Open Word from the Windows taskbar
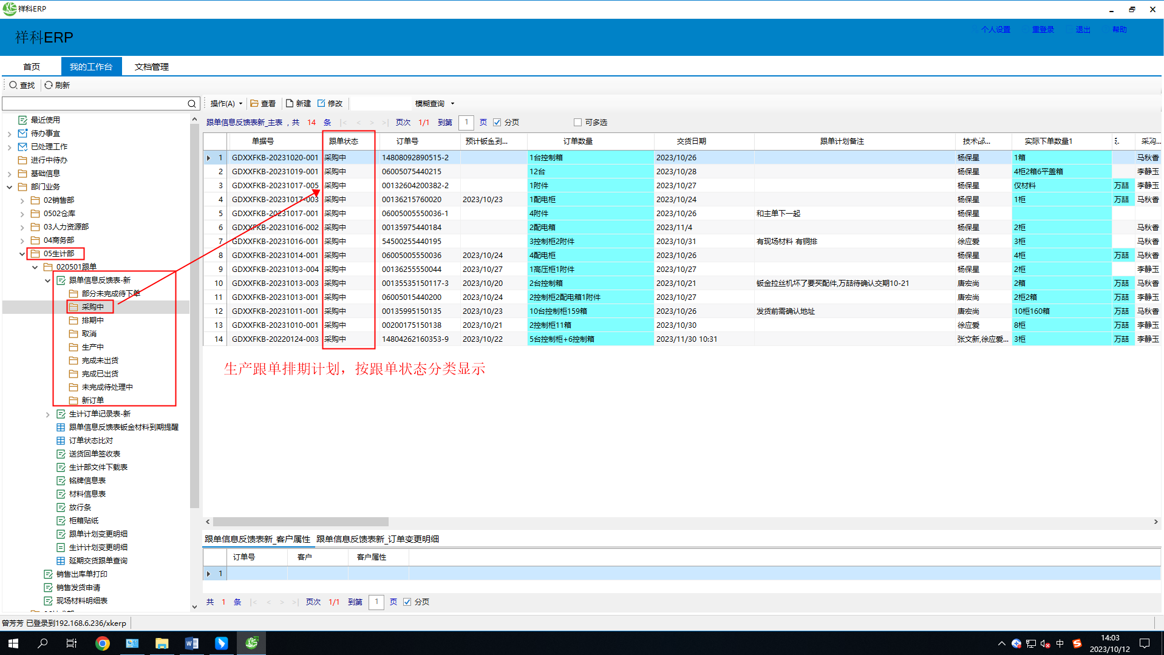 191,643
